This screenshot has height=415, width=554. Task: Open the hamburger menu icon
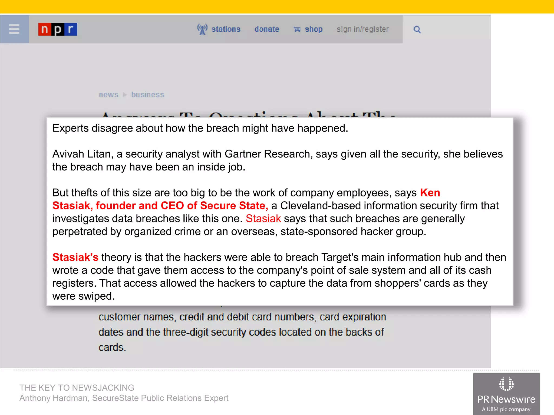point(14,29)
